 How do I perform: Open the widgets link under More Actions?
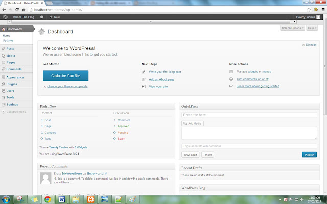[x=253, y=71]
